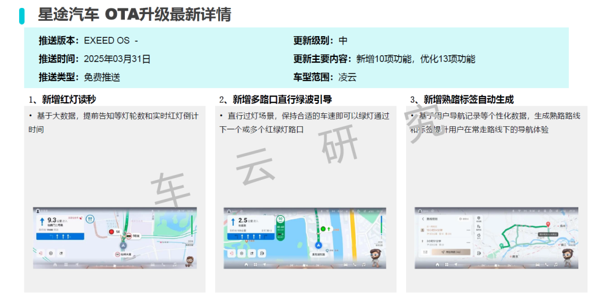Tap phone icon in green-wave screenshot dock
Image resolution: width=610 pixels, height=295 pixels.
tap(354, 265)
